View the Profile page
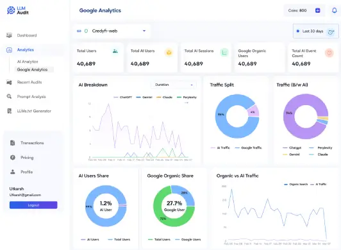This screenshot has width=341, height=250. click(26, 172)
